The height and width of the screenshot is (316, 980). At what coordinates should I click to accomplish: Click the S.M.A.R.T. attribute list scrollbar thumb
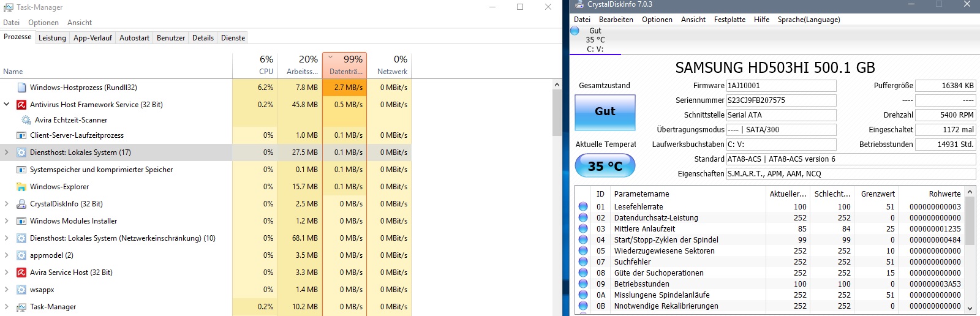tap(970, 221)
